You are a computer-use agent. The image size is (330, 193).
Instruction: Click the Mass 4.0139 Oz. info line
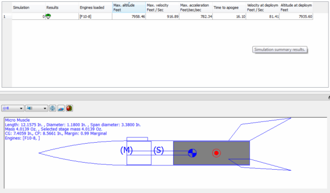[x=53, y=129]
